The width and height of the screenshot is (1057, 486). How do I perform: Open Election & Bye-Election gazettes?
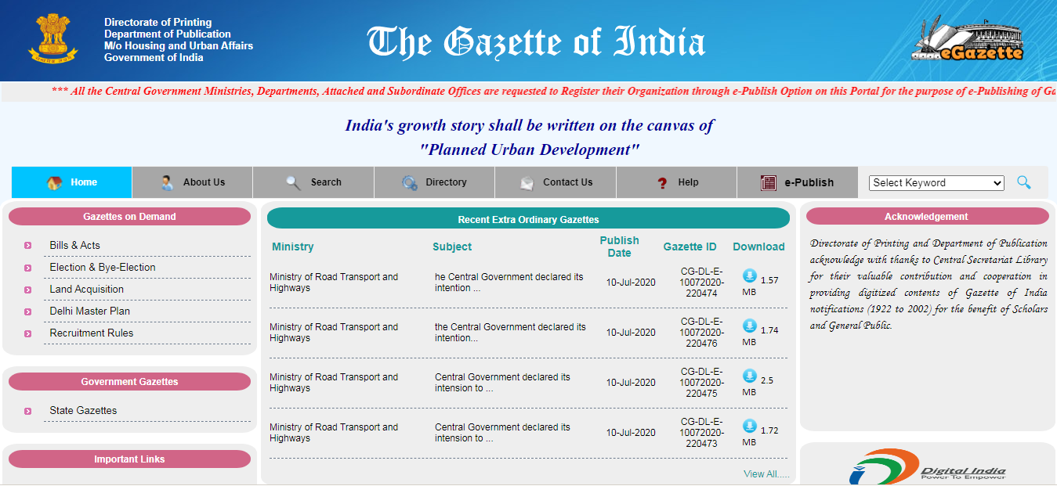click(x=102, y=267)
